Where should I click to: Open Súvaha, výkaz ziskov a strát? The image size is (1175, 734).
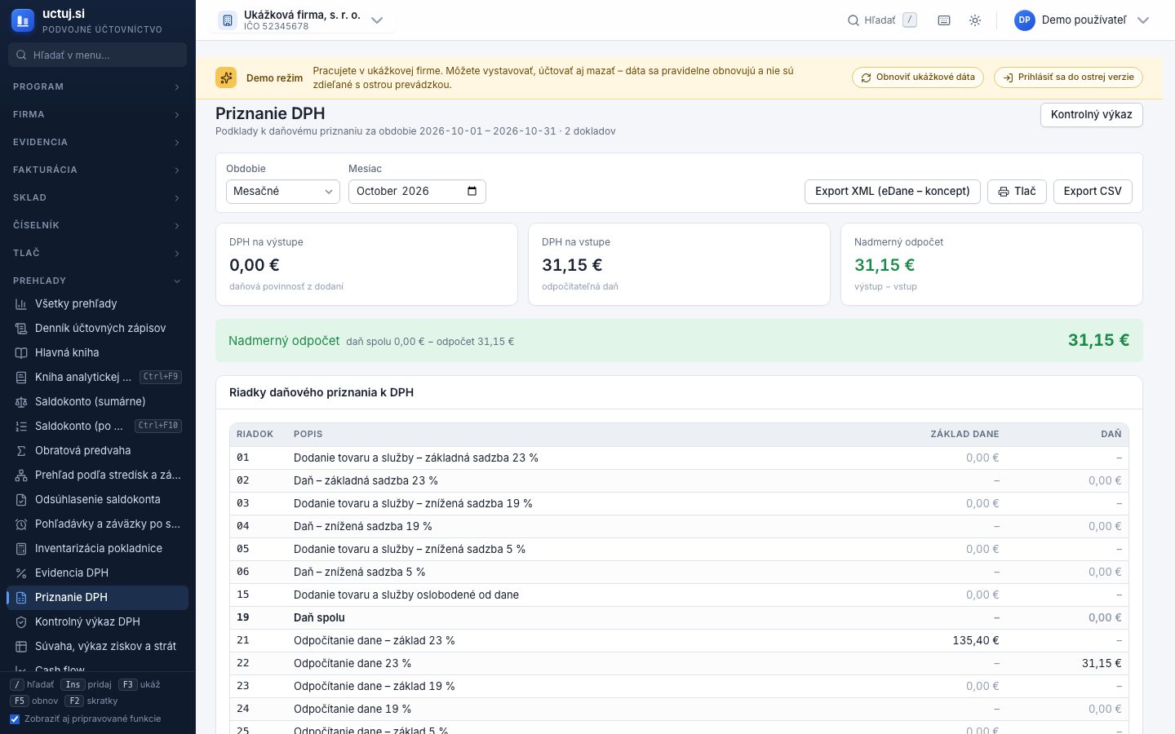(97, 646)
